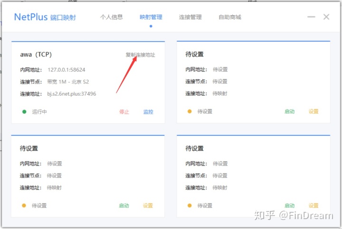Click green running status dot on awa card
This screenshot has width=342, height=229.
click(x=24, y=112)
